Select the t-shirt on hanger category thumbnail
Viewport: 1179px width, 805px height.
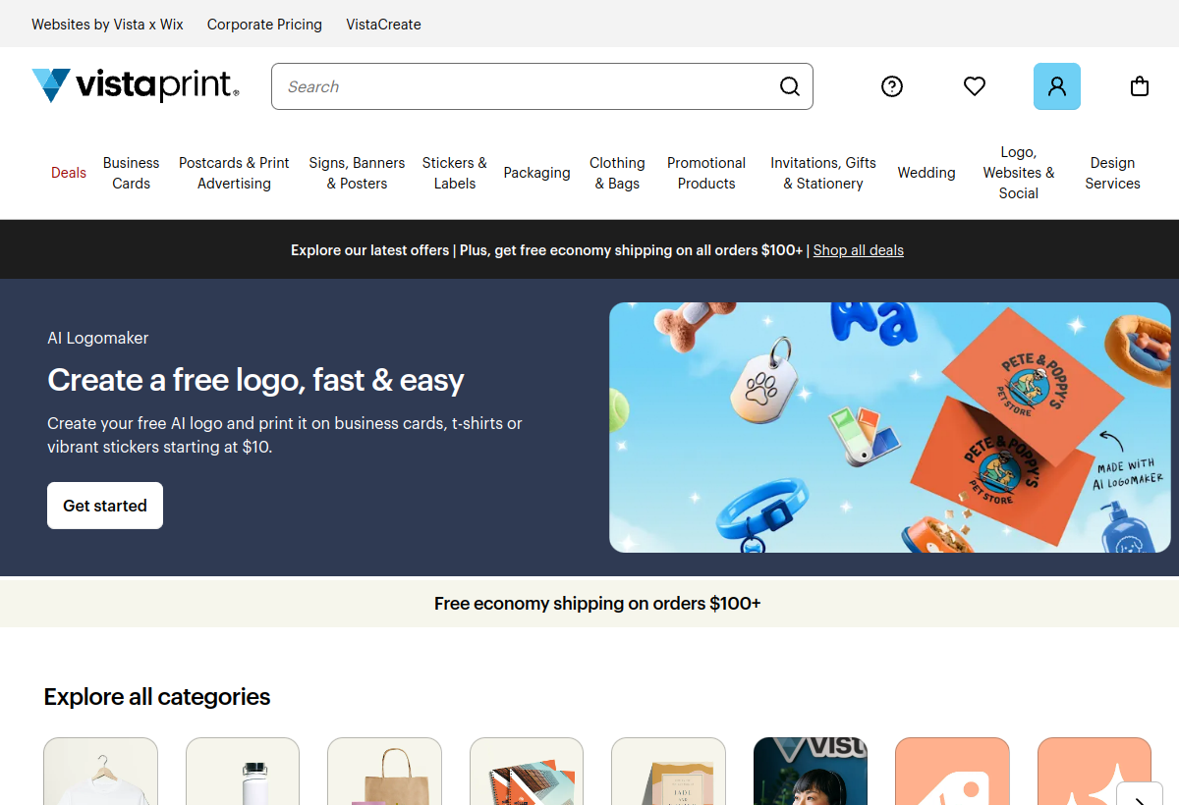click(x=101, y=772)
